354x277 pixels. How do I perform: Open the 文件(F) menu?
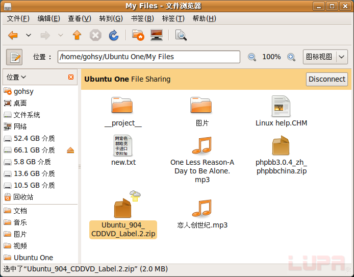[18, 18]
